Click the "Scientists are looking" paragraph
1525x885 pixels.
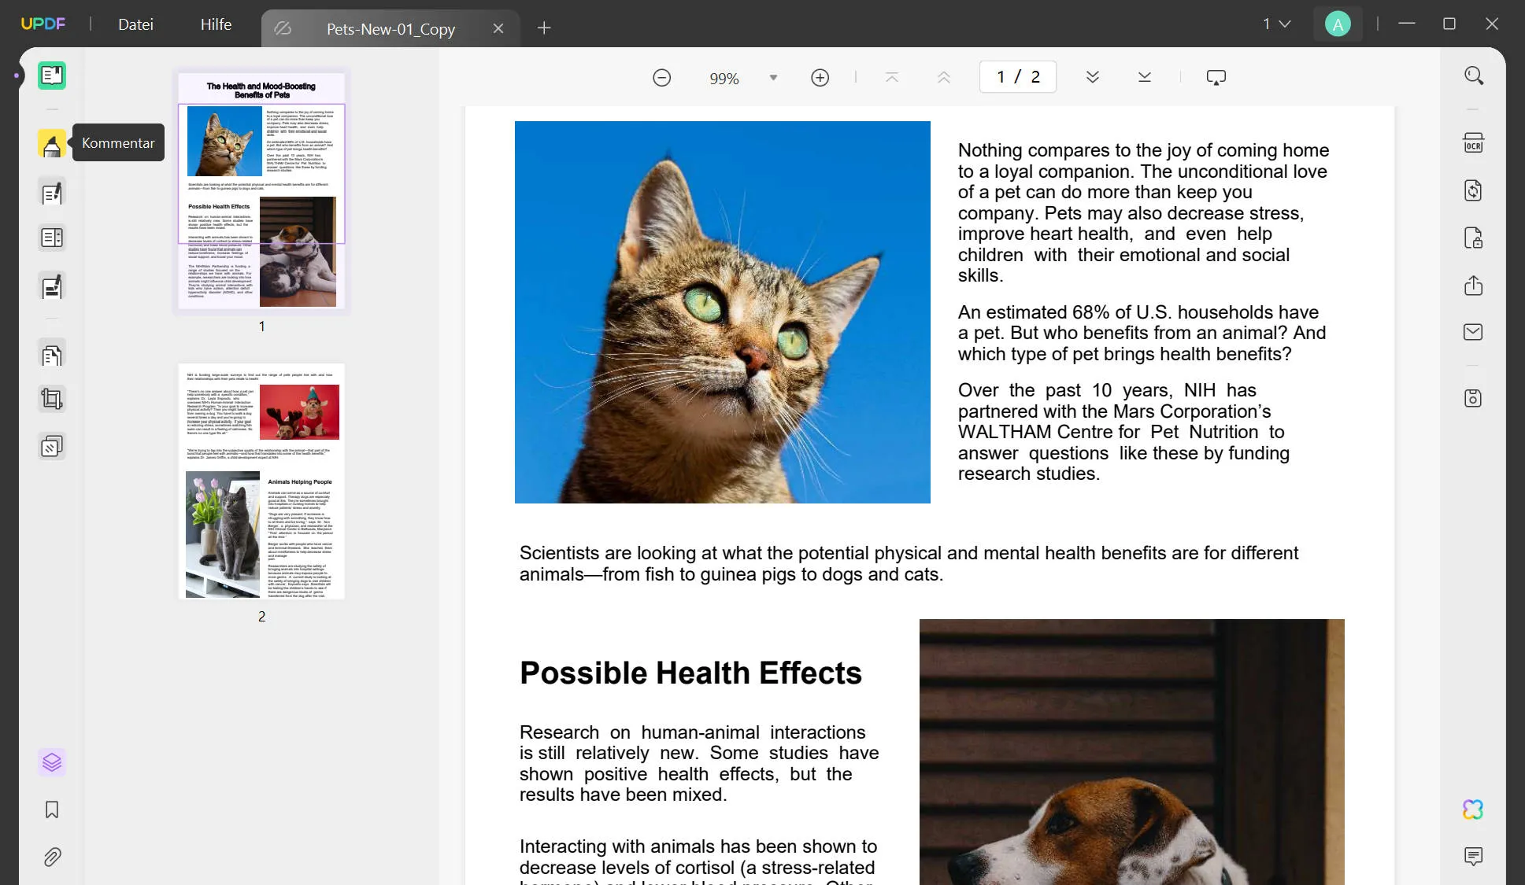click(909, 563)
